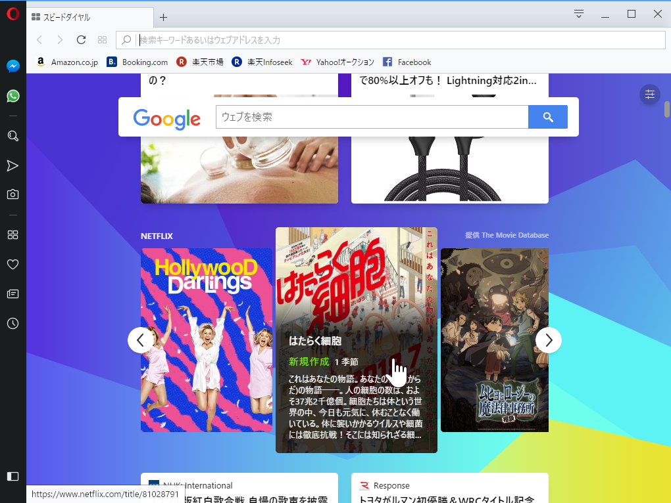The height and width of the screenshot is (503, 671).
Task: Click the speed dial tiles icon beside address bar
Action: pyautogui.click(x=102, y=39)
